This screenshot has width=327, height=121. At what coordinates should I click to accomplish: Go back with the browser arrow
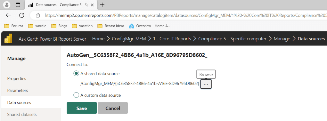(8, 15)
